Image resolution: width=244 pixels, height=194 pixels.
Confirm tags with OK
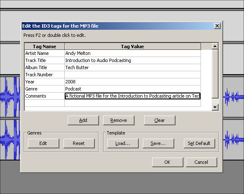(x=168, y=162)
